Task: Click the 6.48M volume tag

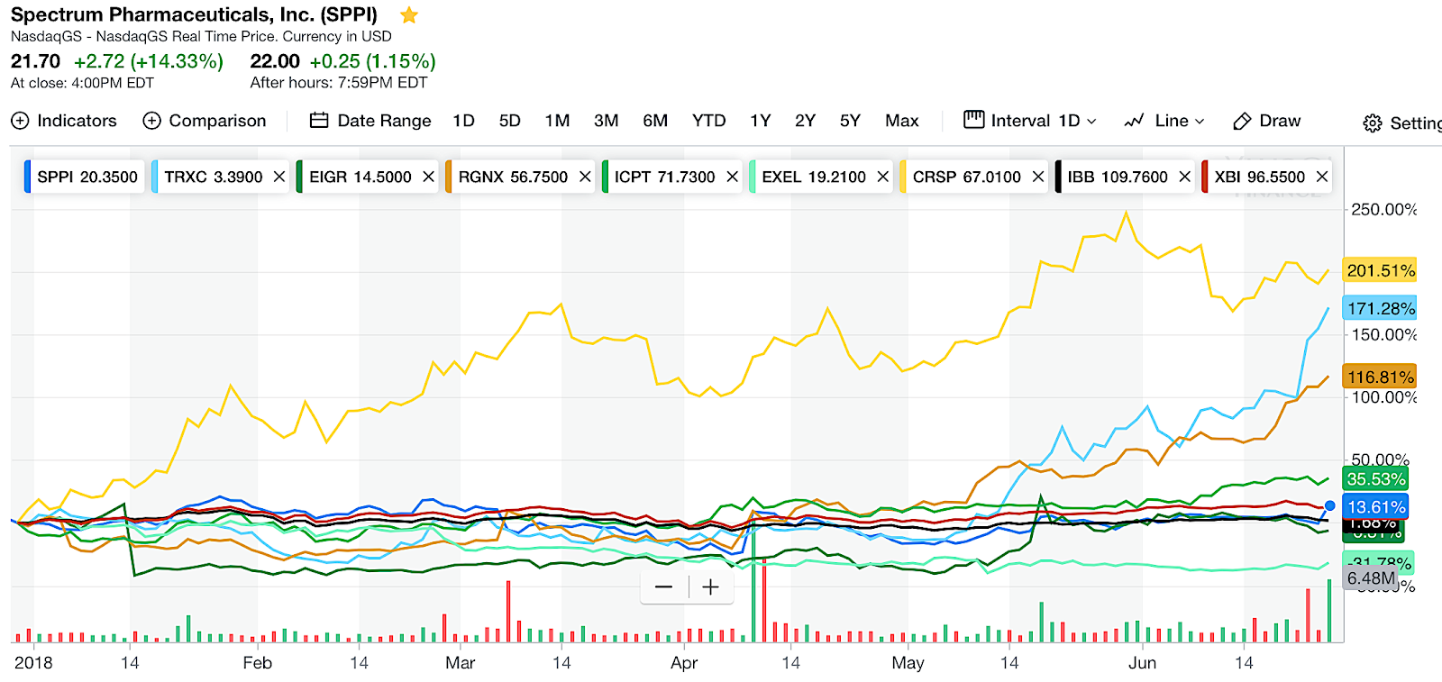Action: coord(1371,578)
